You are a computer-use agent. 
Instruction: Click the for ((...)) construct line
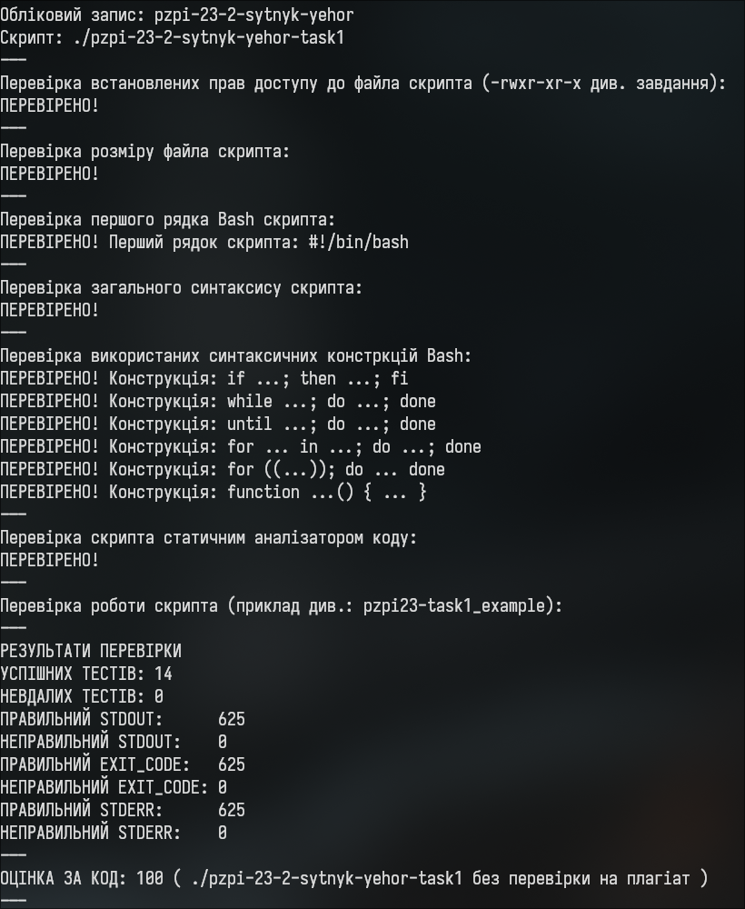[223, 470]
